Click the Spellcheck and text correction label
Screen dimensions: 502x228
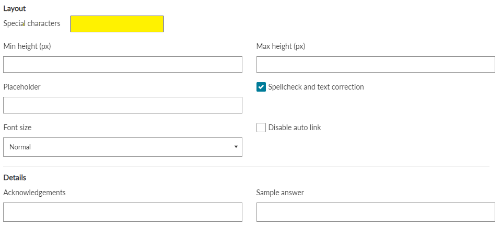tap(316, 87)
